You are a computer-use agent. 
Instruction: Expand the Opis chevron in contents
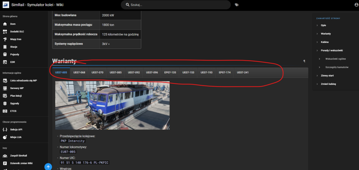317,25
